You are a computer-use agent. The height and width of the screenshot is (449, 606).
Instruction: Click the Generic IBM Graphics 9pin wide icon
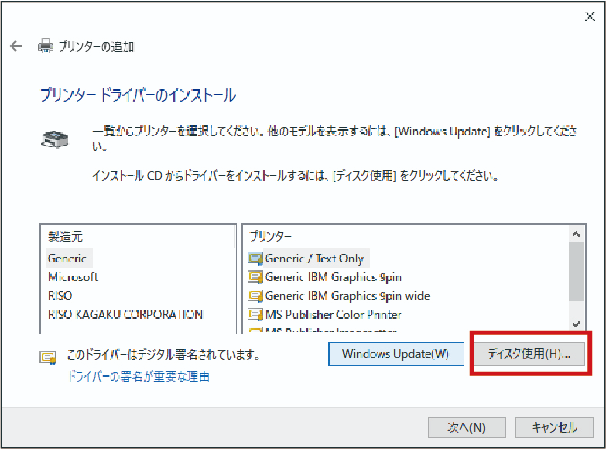pyautogui.click(x=255, y=296)
